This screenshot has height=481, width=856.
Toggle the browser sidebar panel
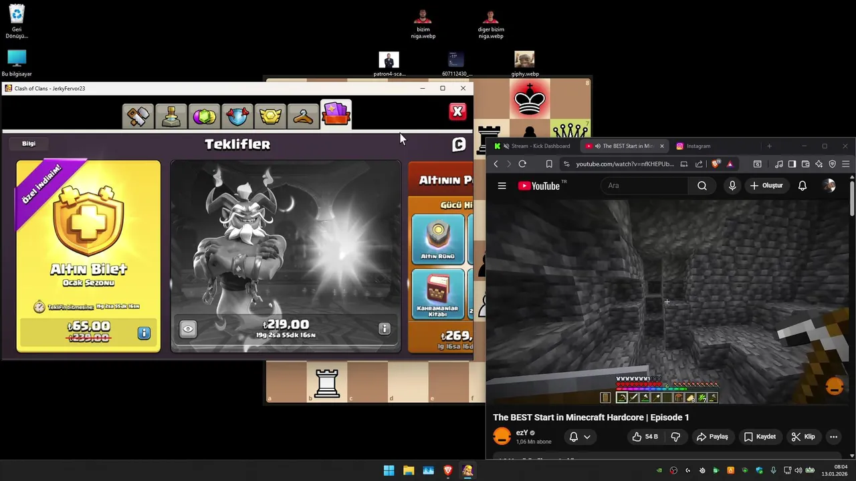tap(792, 164)
